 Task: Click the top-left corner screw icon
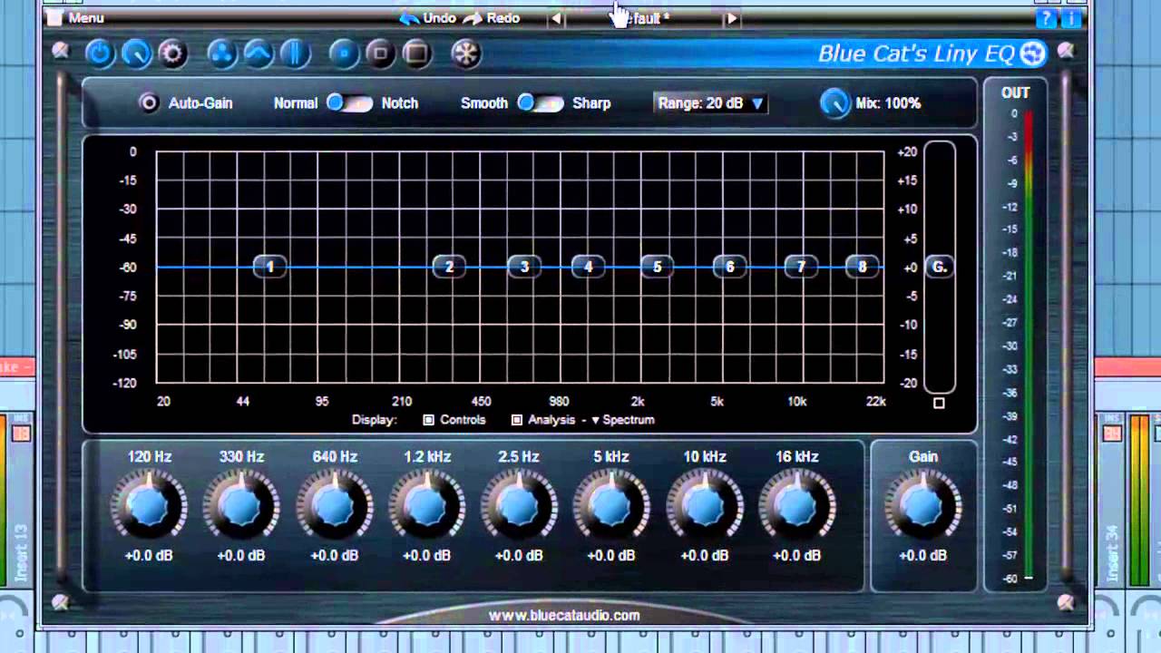tap(61, 51)
